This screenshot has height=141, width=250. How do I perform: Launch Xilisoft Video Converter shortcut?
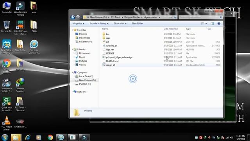[20, 28]
